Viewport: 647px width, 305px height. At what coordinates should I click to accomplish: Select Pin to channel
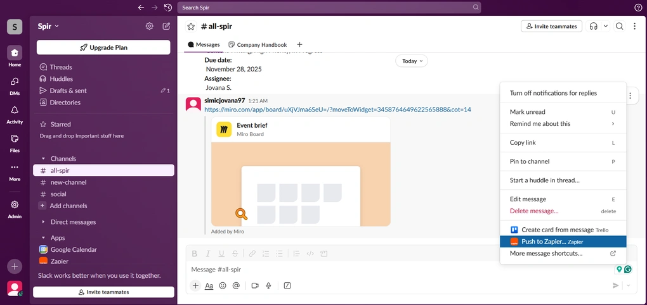click(563, 161)
